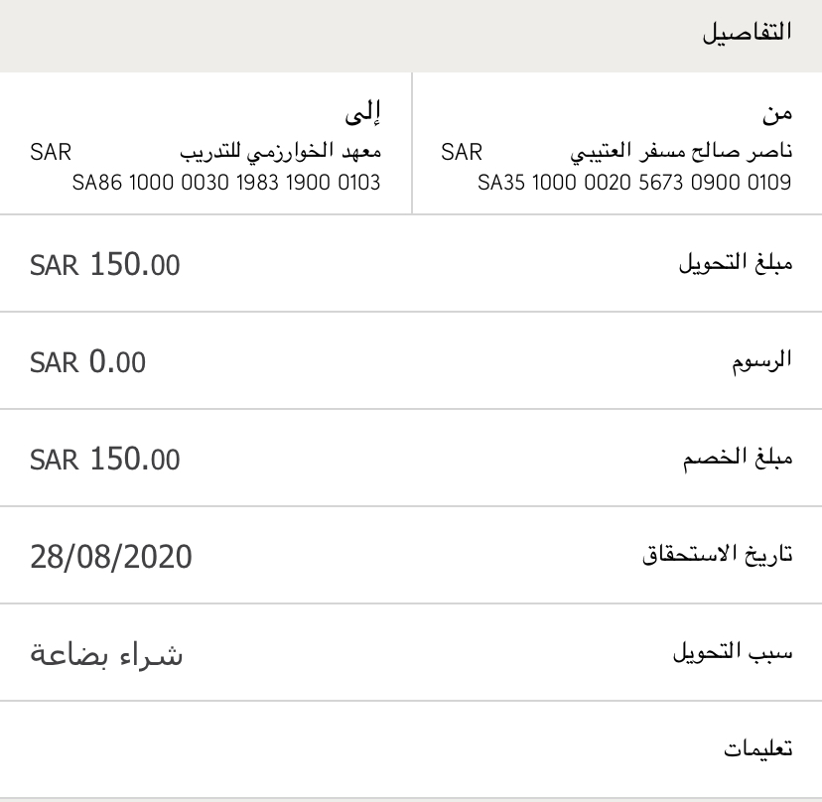This screenshot has height=802, width=822.
Task: Select the SAR 150.00 transfer amount value
Action: point(105,265)
